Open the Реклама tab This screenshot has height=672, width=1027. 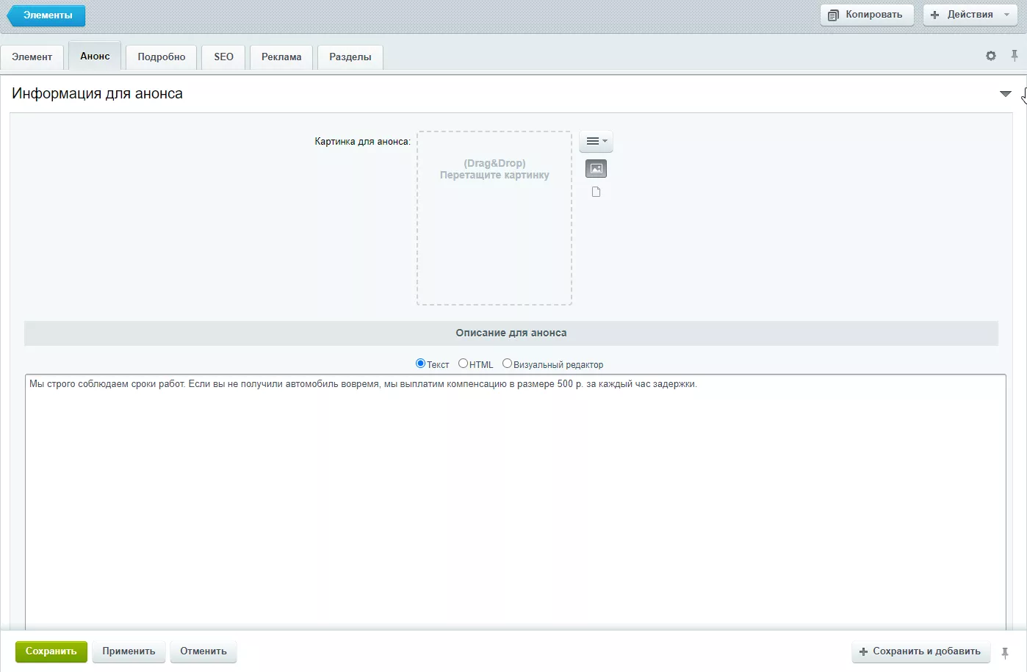click(281, 57)
